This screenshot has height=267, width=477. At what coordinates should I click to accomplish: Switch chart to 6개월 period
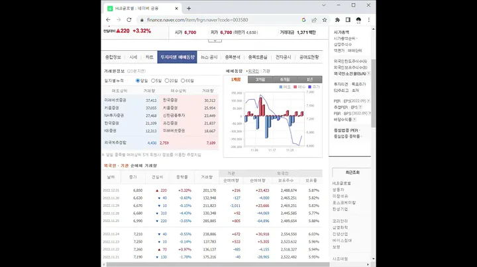(x=285, y=79)
